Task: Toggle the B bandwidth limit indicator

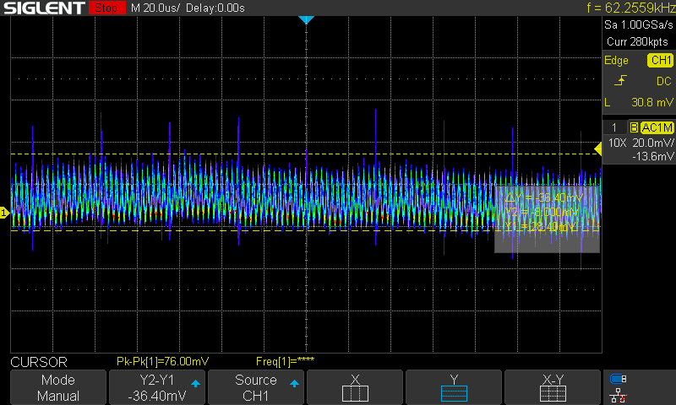Action: point(634,127)
